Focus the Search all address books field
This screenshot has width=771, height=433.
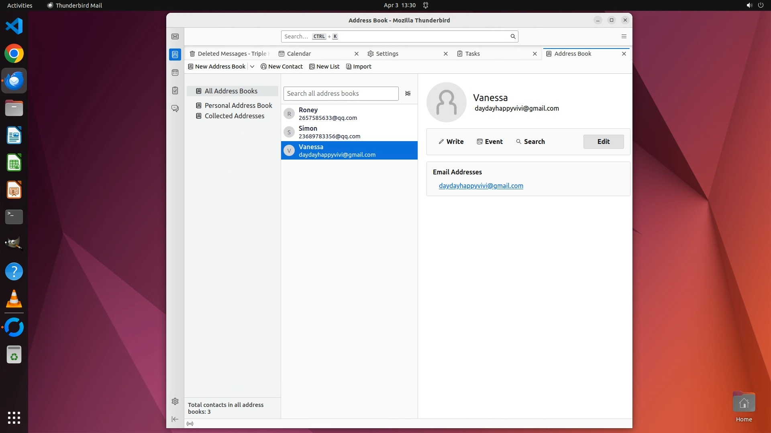(341, 93)
